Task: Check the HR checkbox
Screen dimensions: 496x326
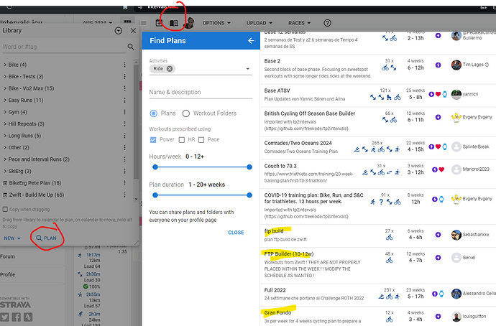Action: click(x=182, y=139)
